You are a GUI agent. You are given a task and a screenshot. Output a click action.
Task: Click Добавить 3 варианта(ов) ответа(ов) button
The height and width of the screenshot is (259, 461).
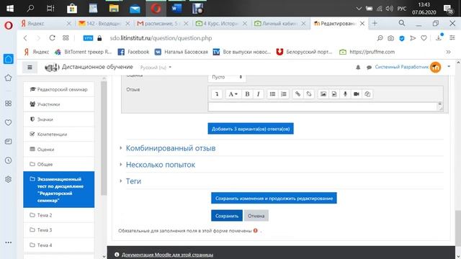click(251, 129)
